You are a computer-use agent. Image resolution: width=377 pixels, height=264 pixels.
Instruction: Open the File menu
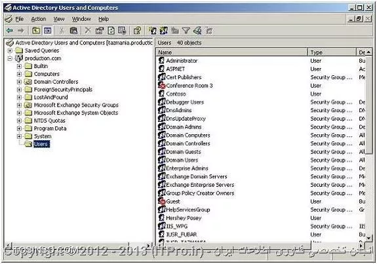point(19,19)
